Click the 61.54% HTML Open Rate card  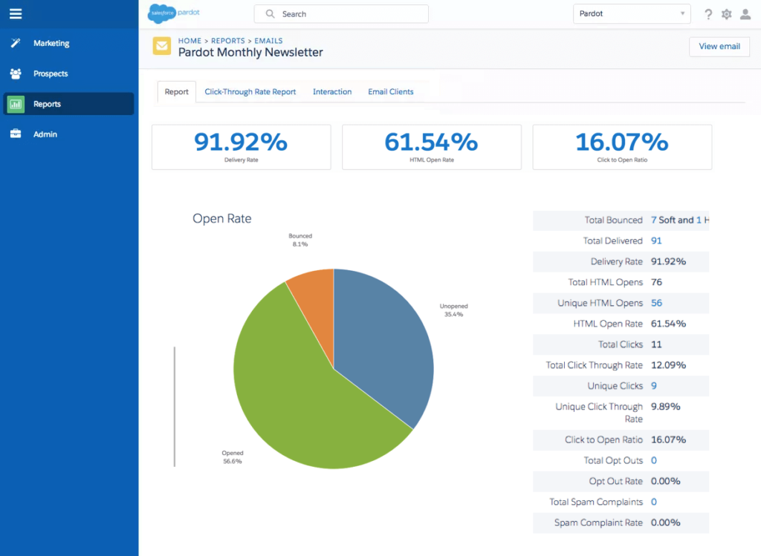pyautogui.click(x=432, y=147)
